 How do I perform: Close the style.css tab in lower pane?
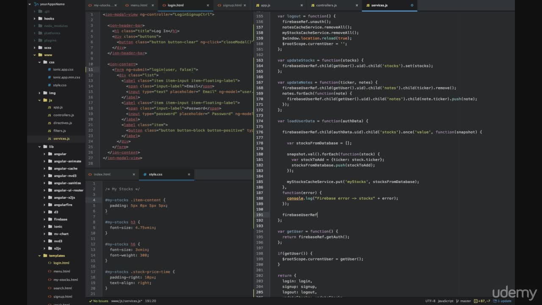pyautogui.click(x=189, y=174)
